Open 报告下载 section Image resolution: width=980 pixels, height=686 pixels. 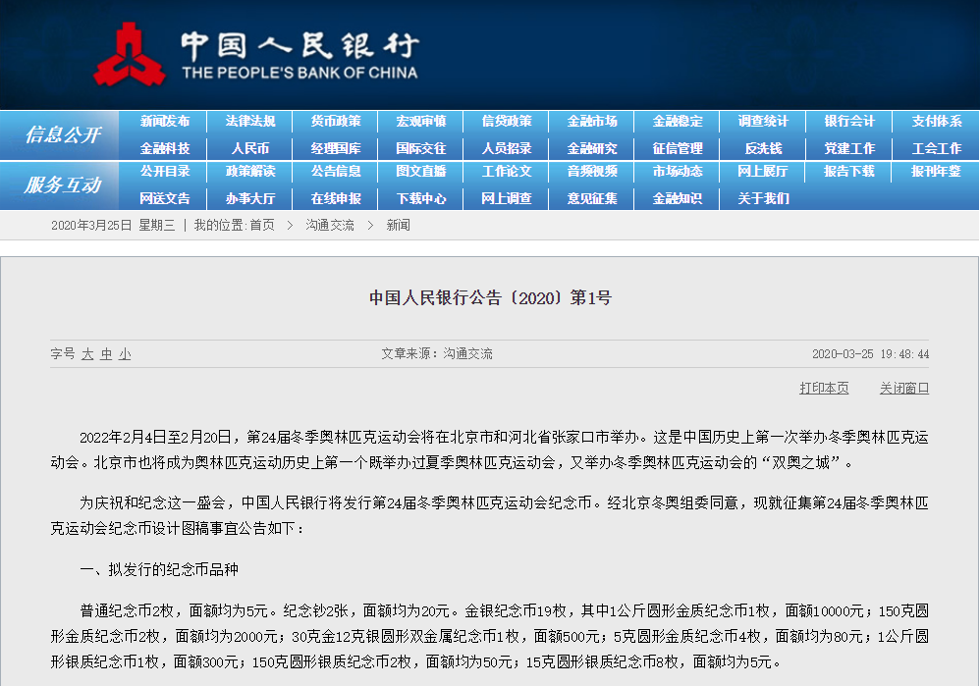[x=849, y=171]
